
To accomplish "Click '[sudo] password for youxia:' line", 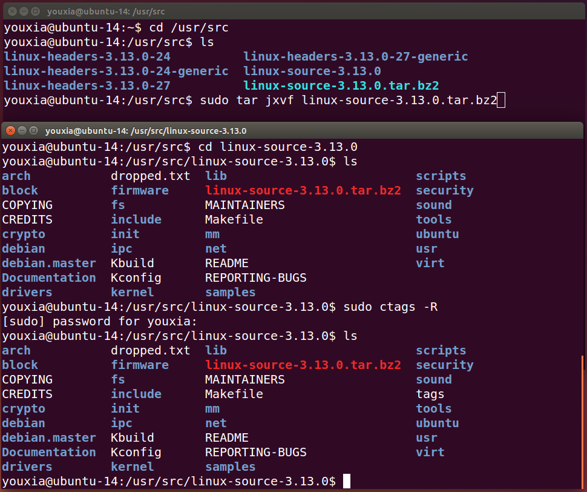I will pyautogui.click(x=100, y=322).
